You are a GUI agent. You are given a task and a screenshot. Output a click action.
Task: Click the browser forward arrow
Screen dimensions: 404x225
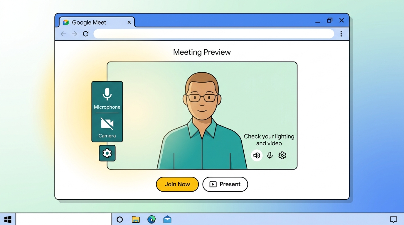pyautogui.click(x=74, y=34)
